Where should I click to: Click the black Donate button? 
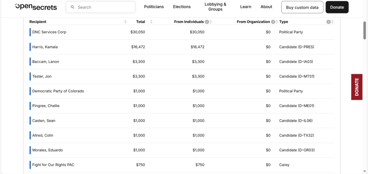(x=337, y=7)
